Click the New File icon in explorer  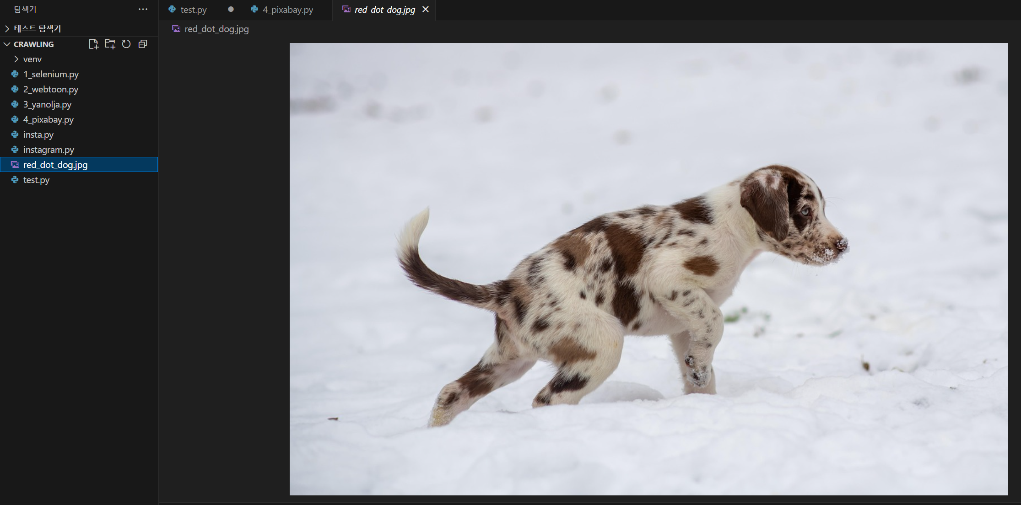point(93,44)
